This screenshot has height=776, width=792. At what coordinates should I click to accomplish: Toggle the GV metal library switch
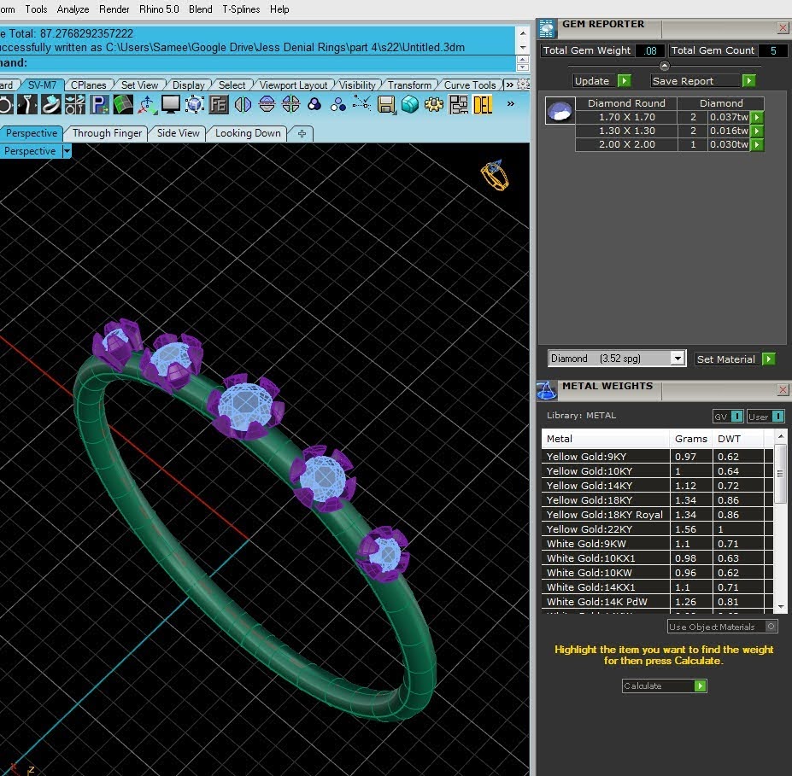[737, 417]
